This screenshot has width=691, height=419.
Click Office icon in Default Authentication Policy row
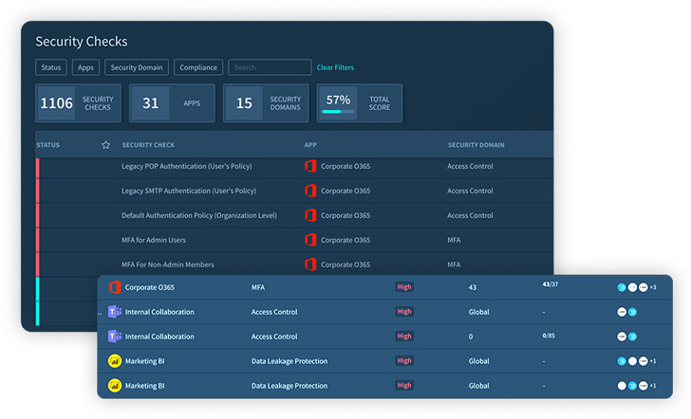point(309,215)
